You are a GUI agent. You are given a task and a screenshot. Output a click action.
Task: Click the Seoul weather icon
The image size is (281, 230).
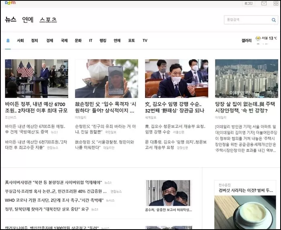[258, 38]
